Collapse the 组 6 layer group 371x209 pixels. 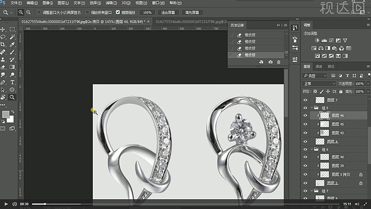(312, 149)
